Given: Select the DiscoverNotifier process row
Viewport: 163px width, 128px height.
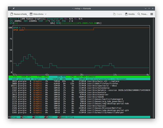Looking at the screenshot, I should 79,108.
